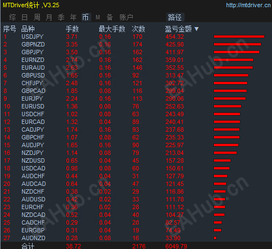Click the AUDNZD profit bar
The width and height of the screenshot is (272, 249).
[215, 238]
